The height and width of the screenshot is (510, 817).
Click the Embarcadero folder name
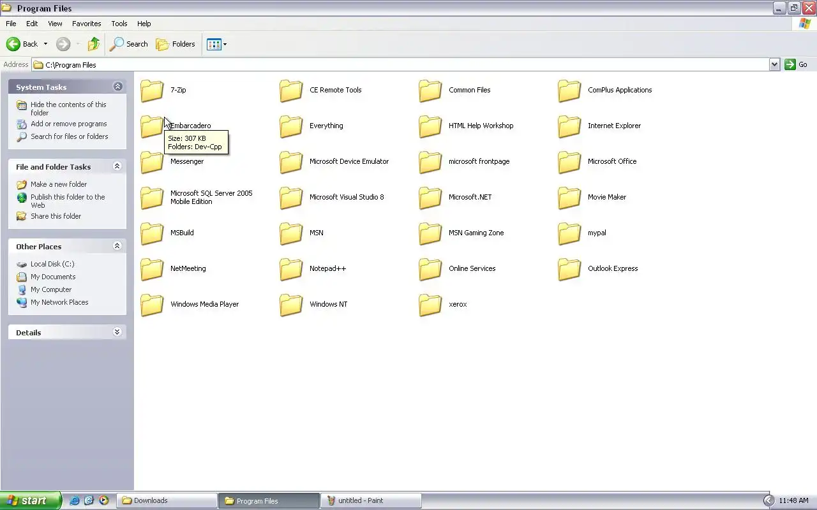190,126
